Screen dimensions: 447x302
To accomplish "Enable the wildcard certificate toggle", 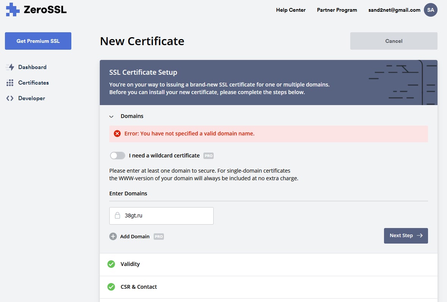I will click(118, 156).
